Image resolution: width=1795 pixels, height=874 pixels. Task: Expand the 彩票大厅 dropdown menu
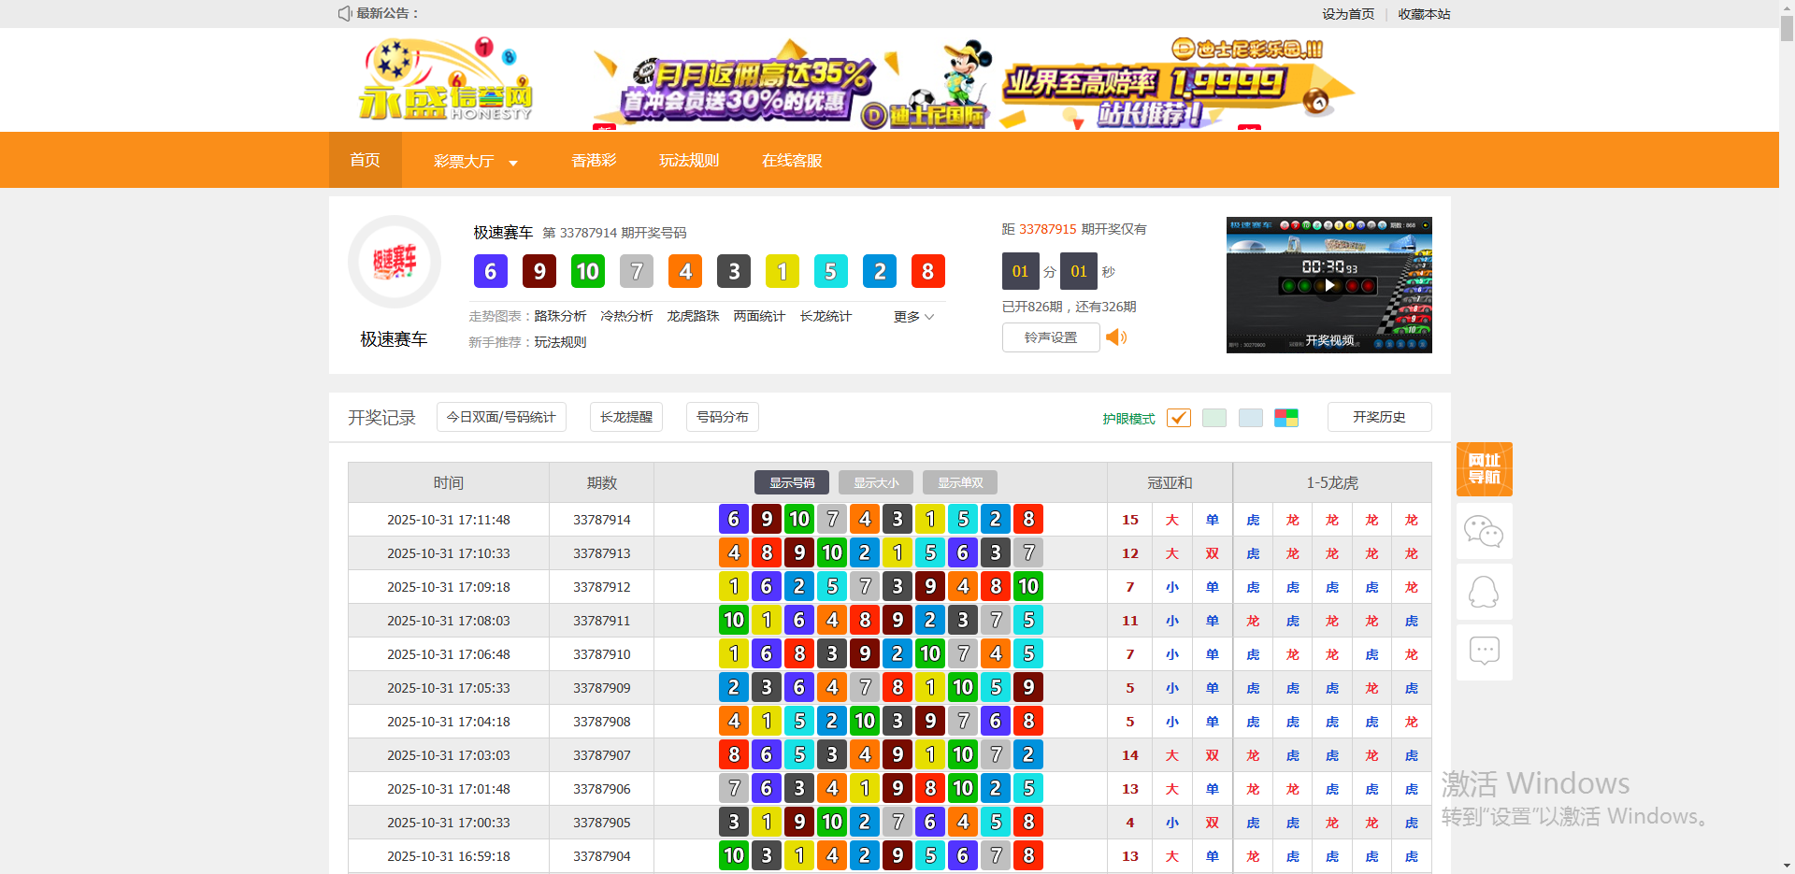coord(475,161)
